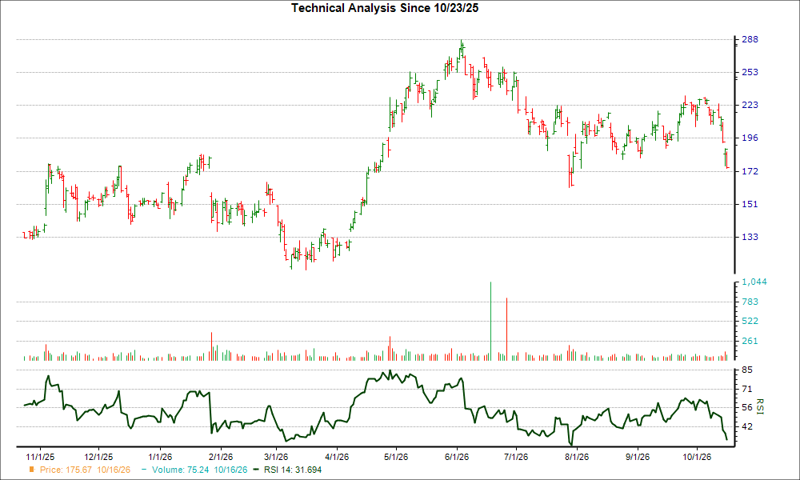
Task: Click the 261 volume axis label
Action: click(750, 341)
